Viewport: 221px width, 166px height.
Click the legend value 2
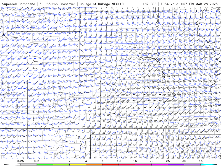coord(70,161)
